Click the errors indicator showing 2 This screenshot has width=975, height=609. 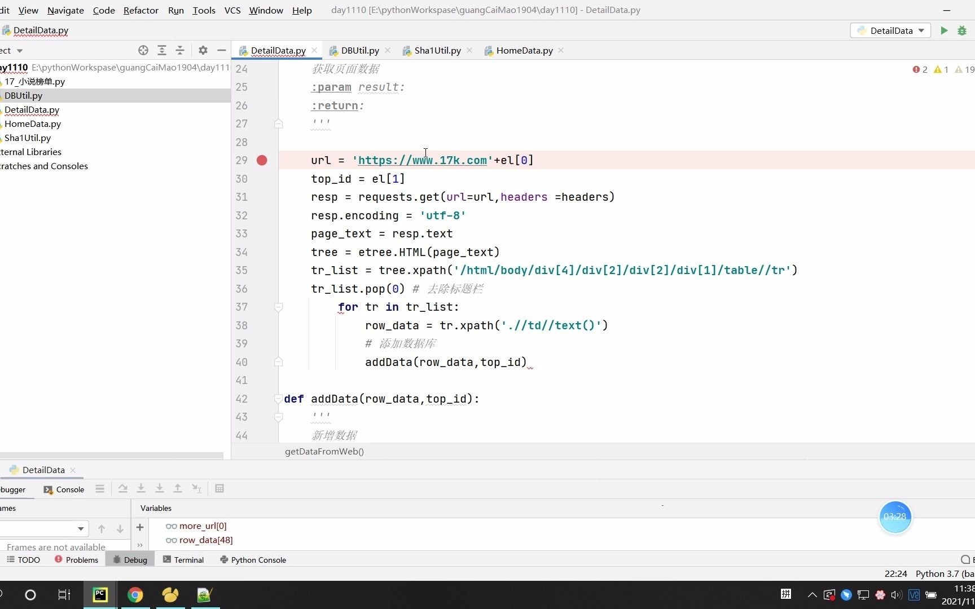pyautogui.click(x=920, y=69)
